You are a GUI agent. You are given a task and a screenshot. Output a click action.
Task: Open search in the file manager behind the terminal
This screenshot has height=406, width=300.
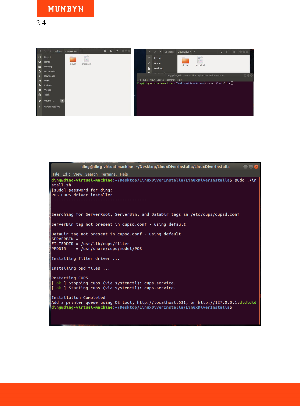pos(221,52)
